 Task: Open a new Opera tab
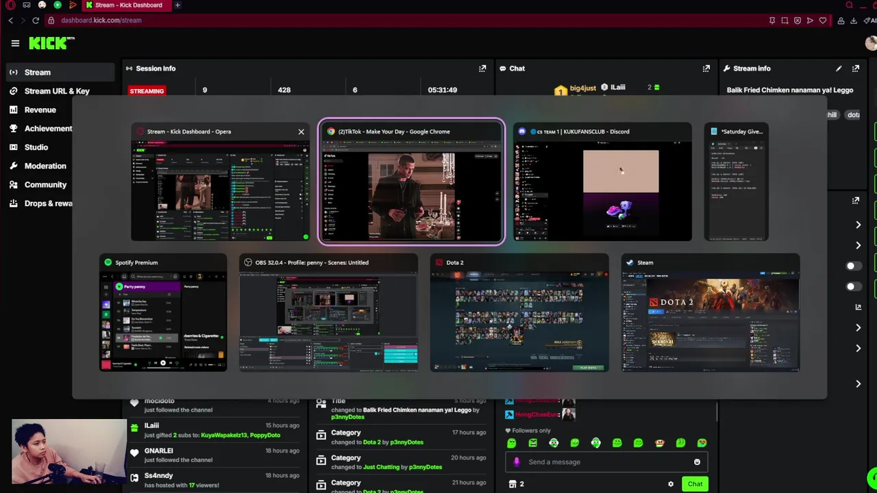[177, 5]
